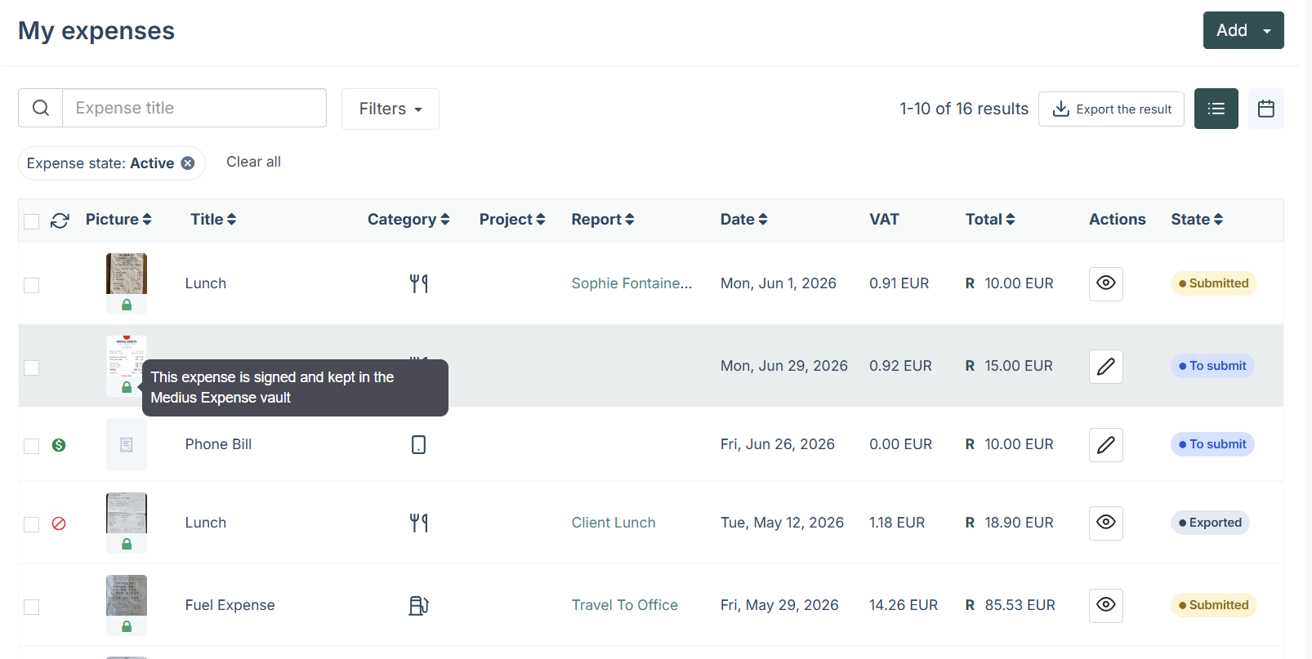Open the Fuel Expense receipt thumbnail

(x=127, y=595)
